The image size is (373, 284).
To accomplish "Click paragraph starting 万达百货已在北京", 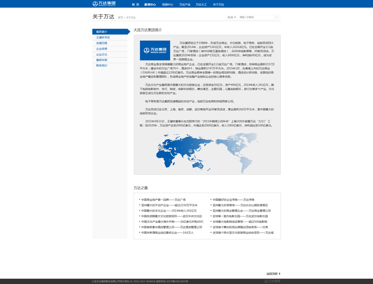I will pyautogui.click(x=207, y=111).
